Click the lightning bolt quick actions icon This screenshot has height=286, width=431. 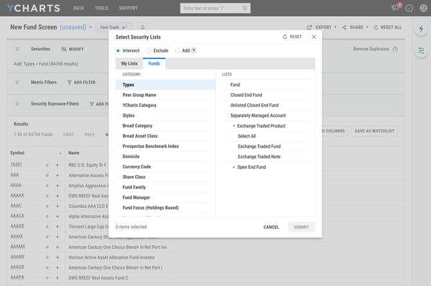click(x=421, y=28)
